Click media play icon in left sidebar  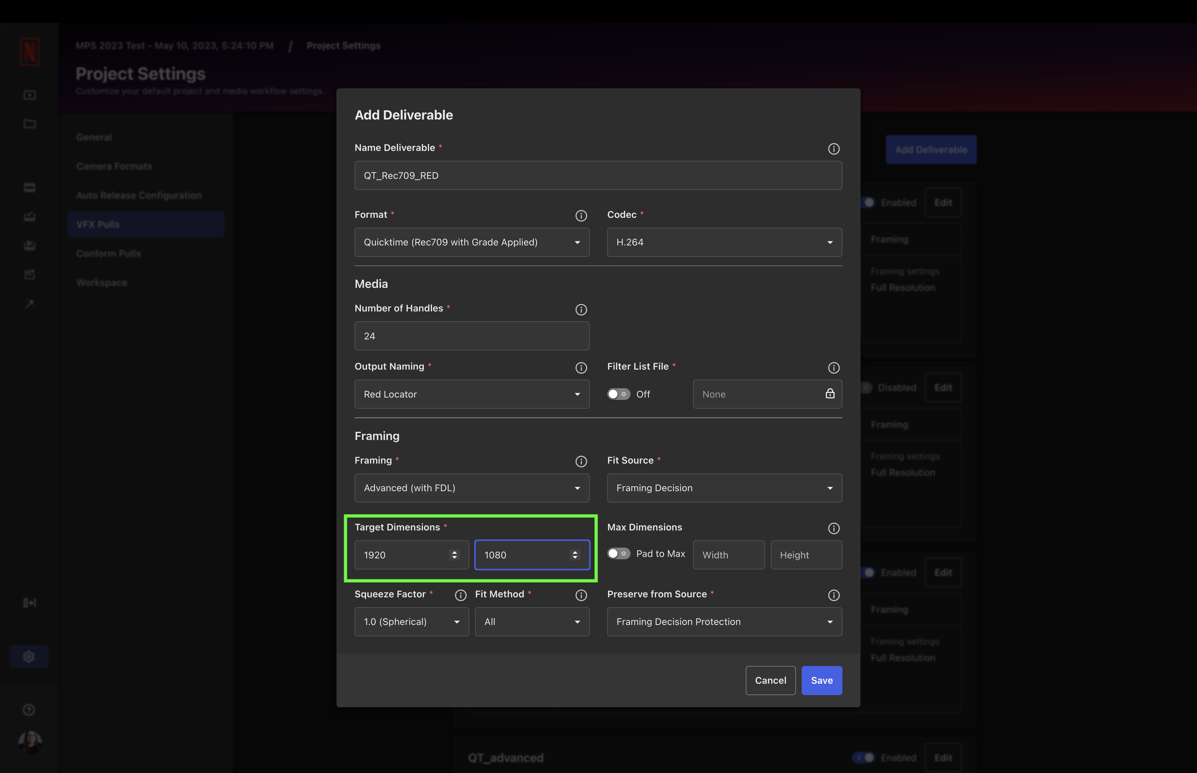30,95
